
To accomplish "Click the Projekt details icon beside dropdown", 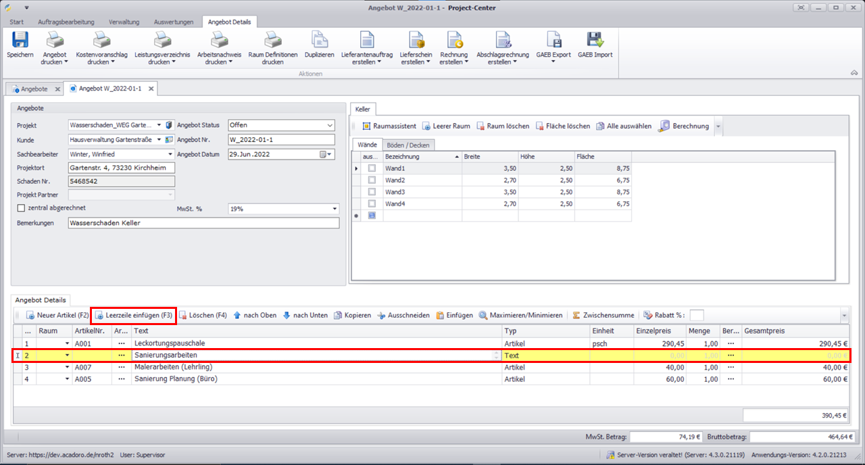I will (169, 125).
